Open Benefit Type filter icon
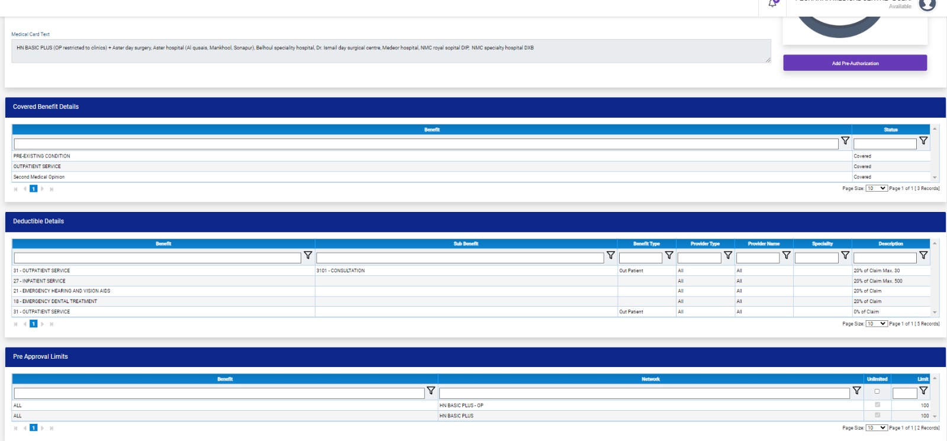947x441 pixels. tap(669, 255)
